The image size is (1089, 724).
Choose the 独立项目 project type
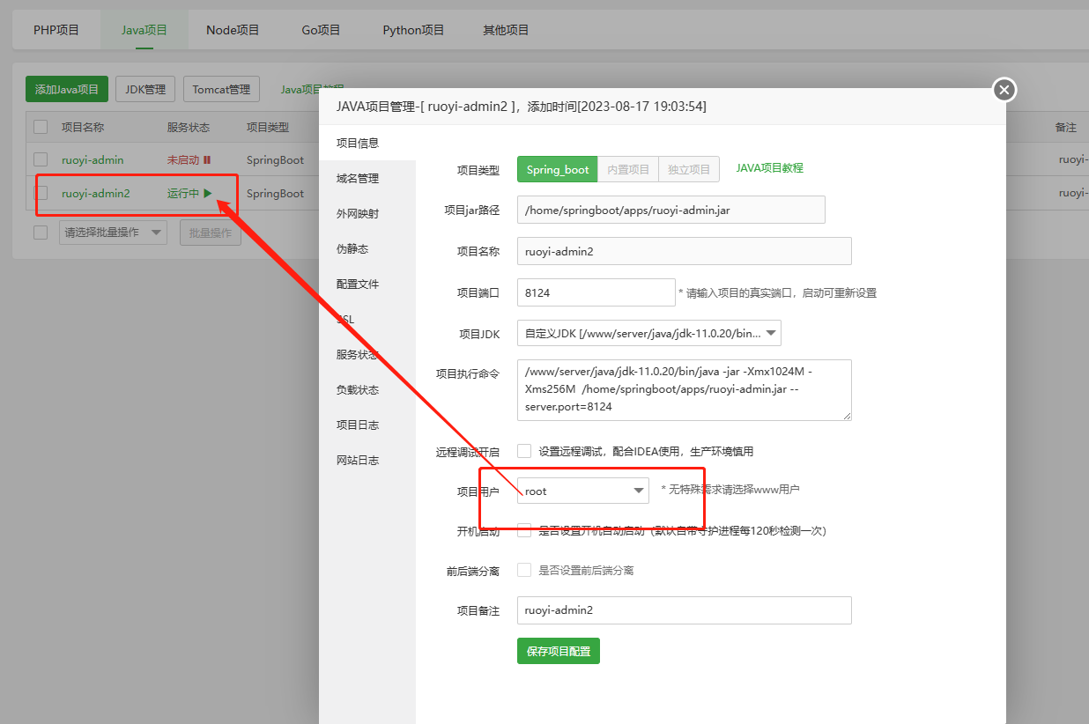(689, 169)
